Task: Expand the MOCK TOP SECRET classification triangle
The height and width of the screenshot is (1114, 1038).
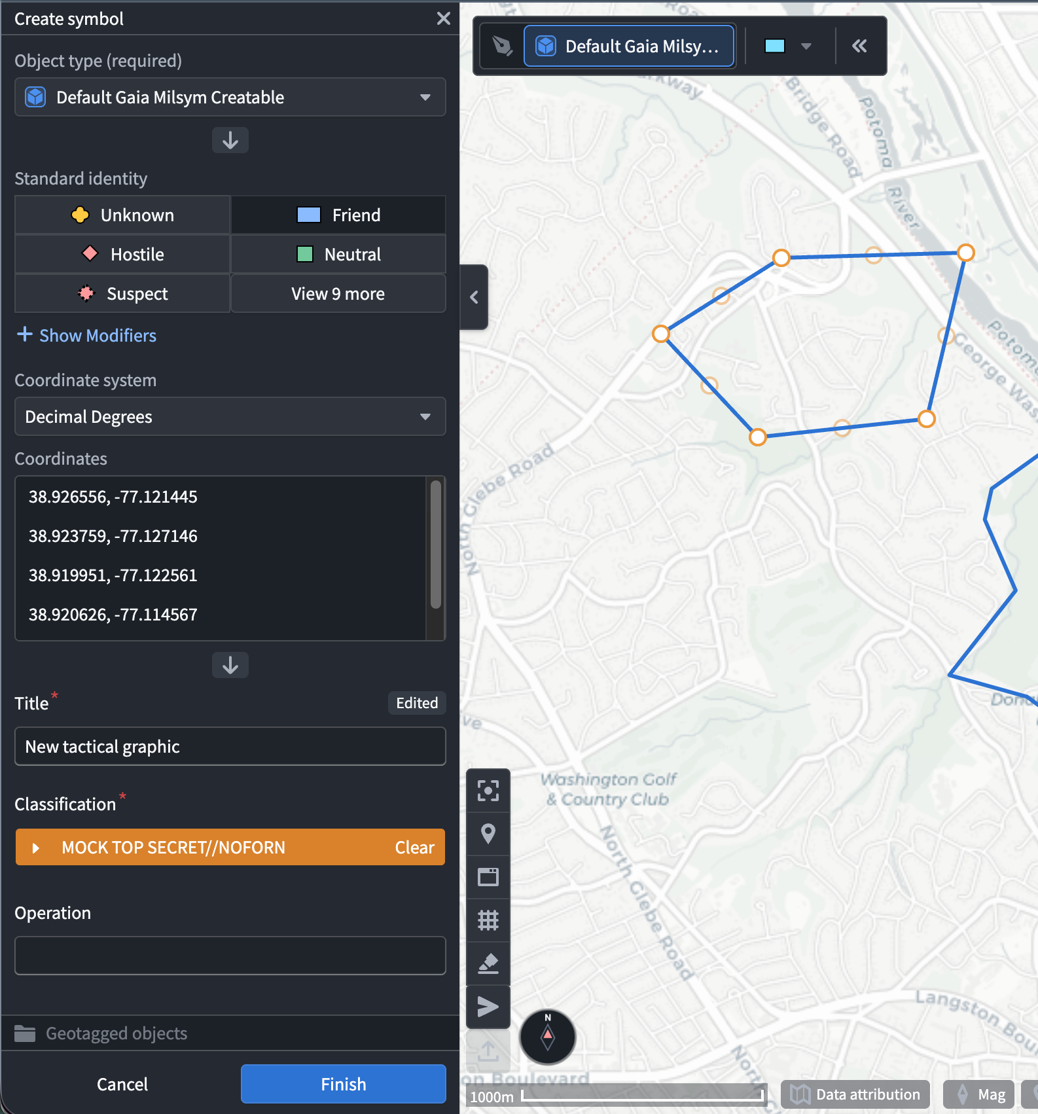Action: [x=36, y=848]
